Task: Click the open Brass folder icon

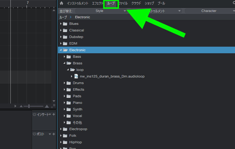Action: (x=69, y=63)
